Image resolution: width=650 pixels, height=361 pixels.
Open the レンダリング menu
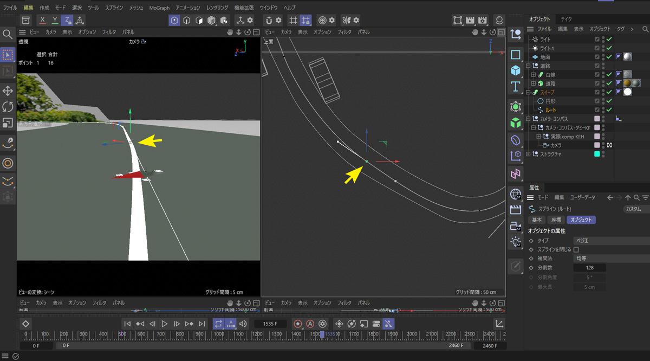(x=217, y=8)
